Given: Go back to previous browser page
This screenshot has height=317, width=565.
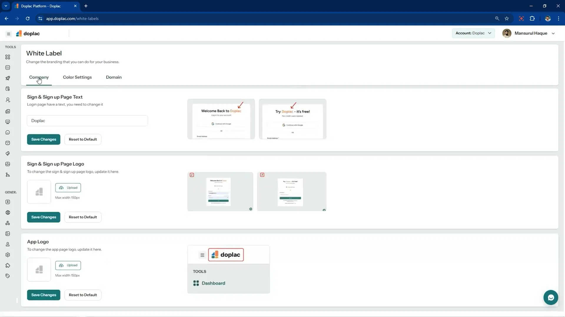Looking at the screenshot, I should 6,18.
